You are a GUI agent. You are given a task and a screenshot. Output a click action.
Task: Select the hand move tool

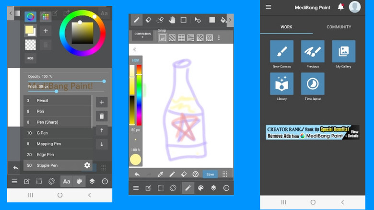tap(172, 20)
